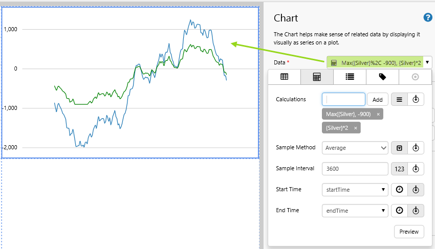Toggle the variable binding icon for Sample Interval
Screen dimensions: 435x249
416,169
